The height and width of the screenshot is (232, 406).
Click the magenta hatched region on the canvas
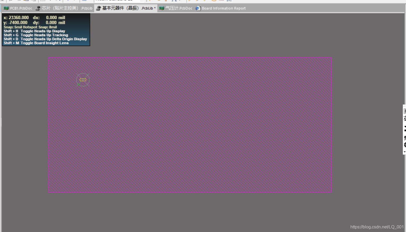(x=190, y=125)
